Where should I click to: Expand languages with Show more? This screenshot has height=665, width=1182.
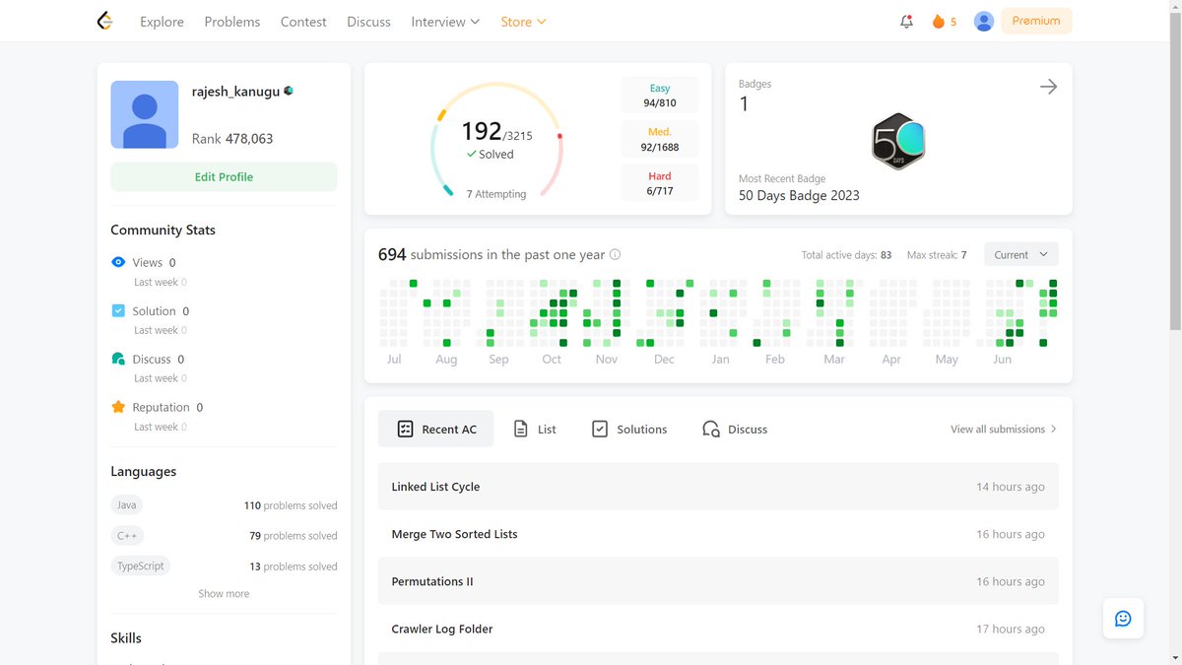224,593
